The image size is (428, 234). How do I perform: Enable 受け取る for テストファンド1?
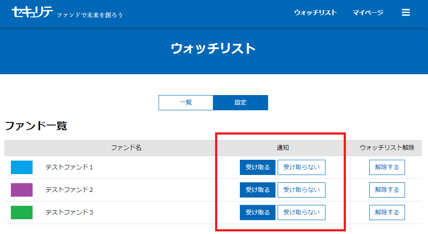pos(257,167)
